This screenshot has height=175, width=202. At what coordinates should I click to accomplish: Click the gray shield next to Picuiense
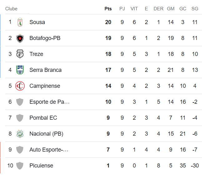[20, 166]
